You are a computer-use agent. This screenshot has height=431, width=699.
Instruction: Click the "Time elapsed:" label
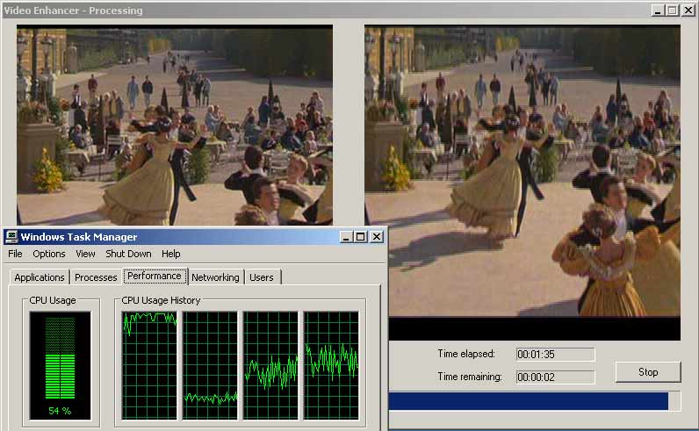pyautogui.click(x=466, y=354)
